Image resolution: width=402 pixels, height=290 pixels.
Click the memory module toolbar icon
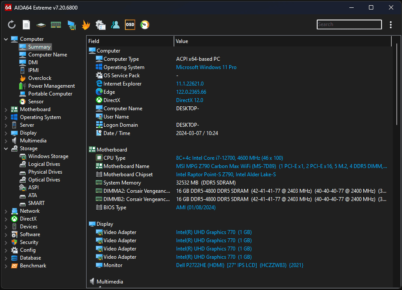point(56,25)
